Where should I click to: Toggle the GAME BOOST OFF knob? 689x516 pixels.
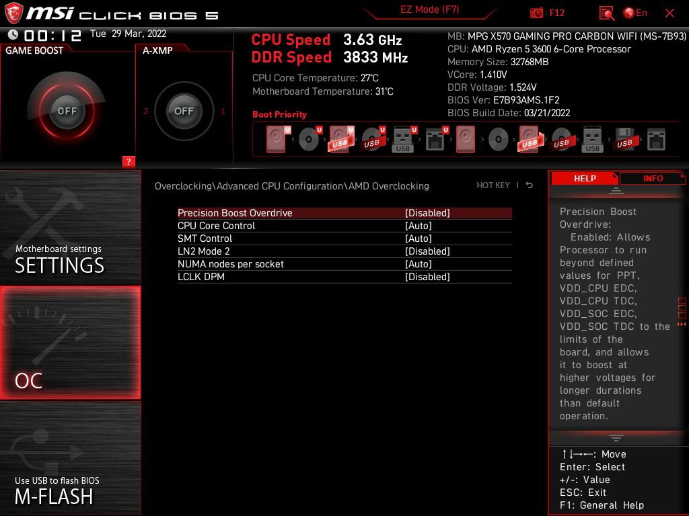tap(67, 111)
